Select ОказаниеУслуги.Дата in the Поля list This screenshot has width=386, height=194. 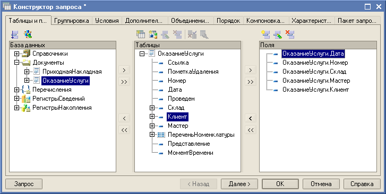point(313,54)
